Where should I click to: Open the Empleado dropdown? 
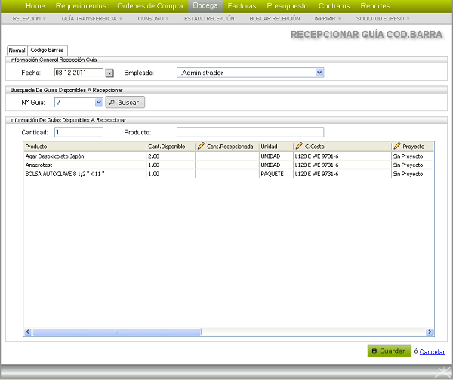point(319,73)
